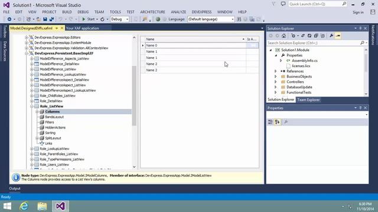
Task: Click the Navigate Backward toolbar icon
Action: (x=9, y=19)
